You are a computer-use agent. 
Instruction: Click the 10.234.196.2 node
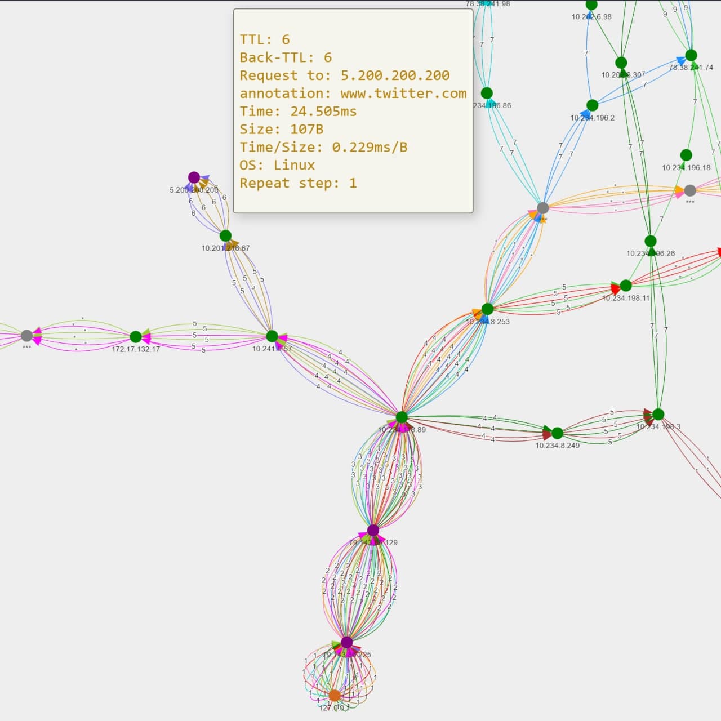pos(592,104)
